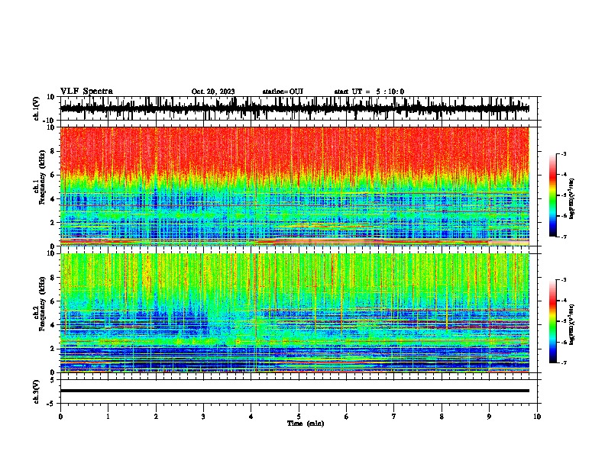Click the "VLF Spectra" plot title

pyautogui.click(x=86, y=91)
